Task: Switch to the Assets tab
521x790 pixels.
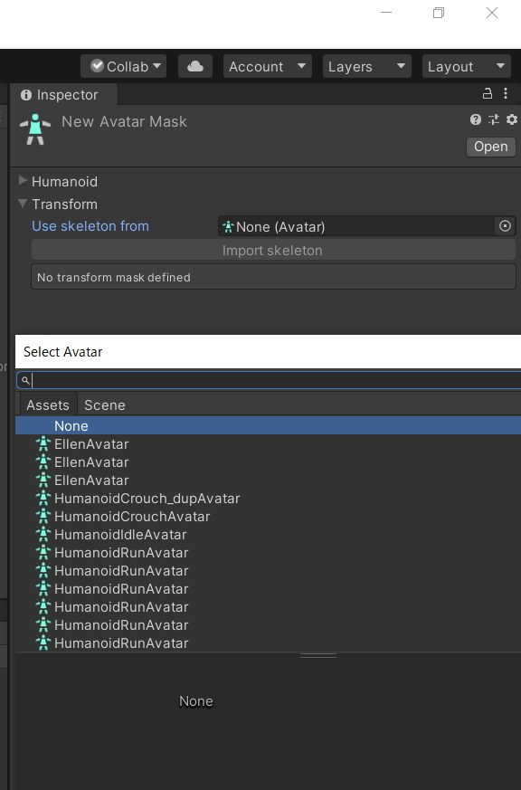Action: click(x=48, y=405)
